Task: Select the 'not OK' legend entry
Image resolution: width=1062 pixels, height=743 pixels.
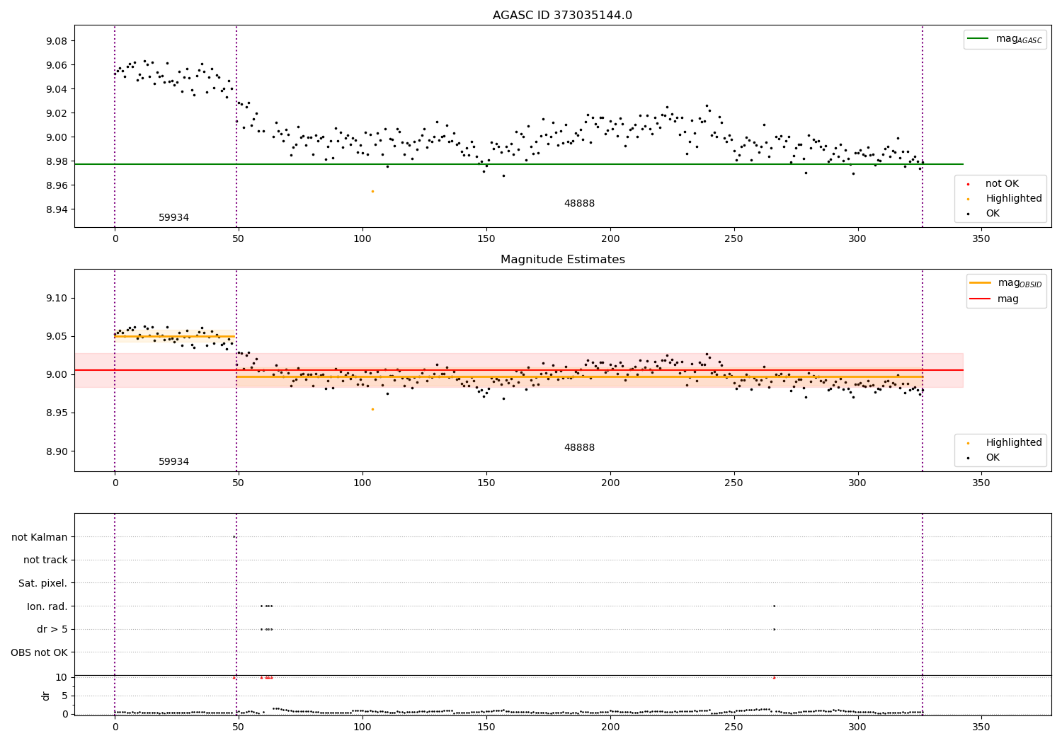Action: (x=1002, y=184)
